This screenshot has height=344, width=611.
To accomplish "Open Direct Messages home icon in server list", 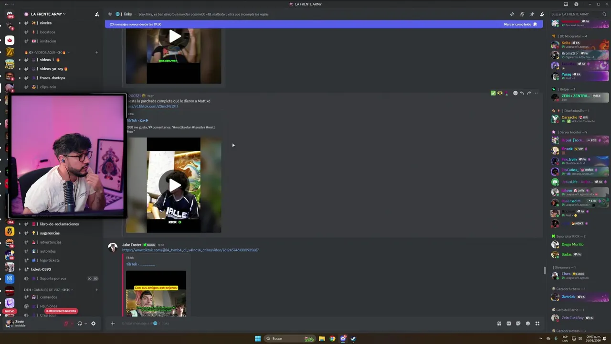I will [x=10, y=15].
